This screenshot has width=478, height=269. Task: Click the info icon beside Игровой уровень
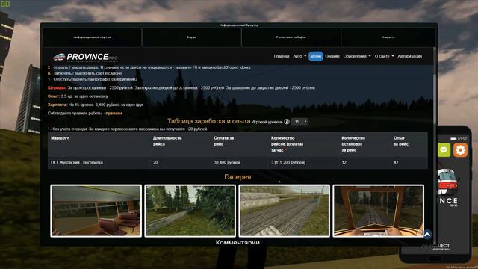pos(287,122)
